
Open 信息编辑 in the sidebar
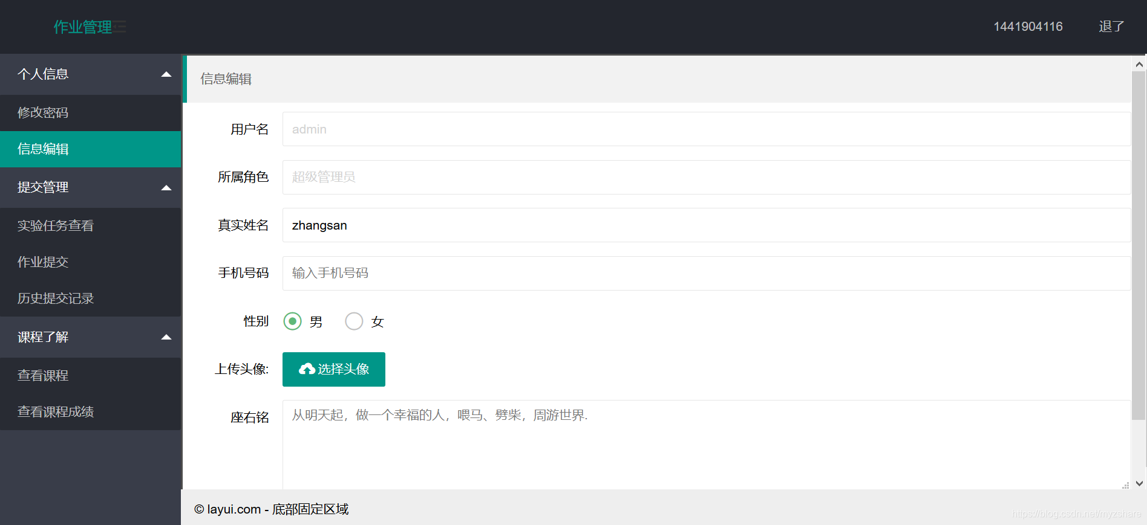91,149
